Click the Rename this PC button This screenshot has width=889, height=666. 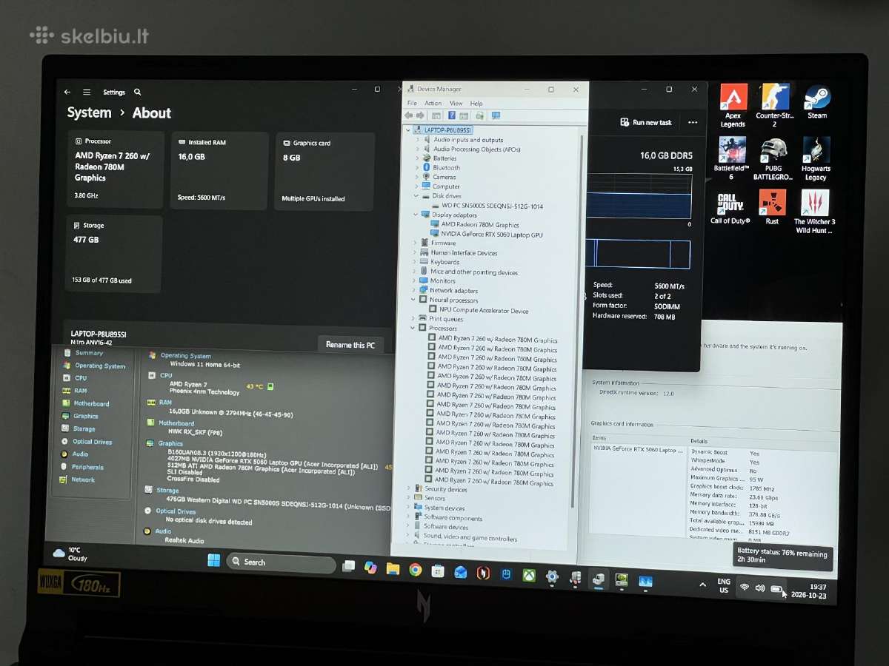coord(350,345)
